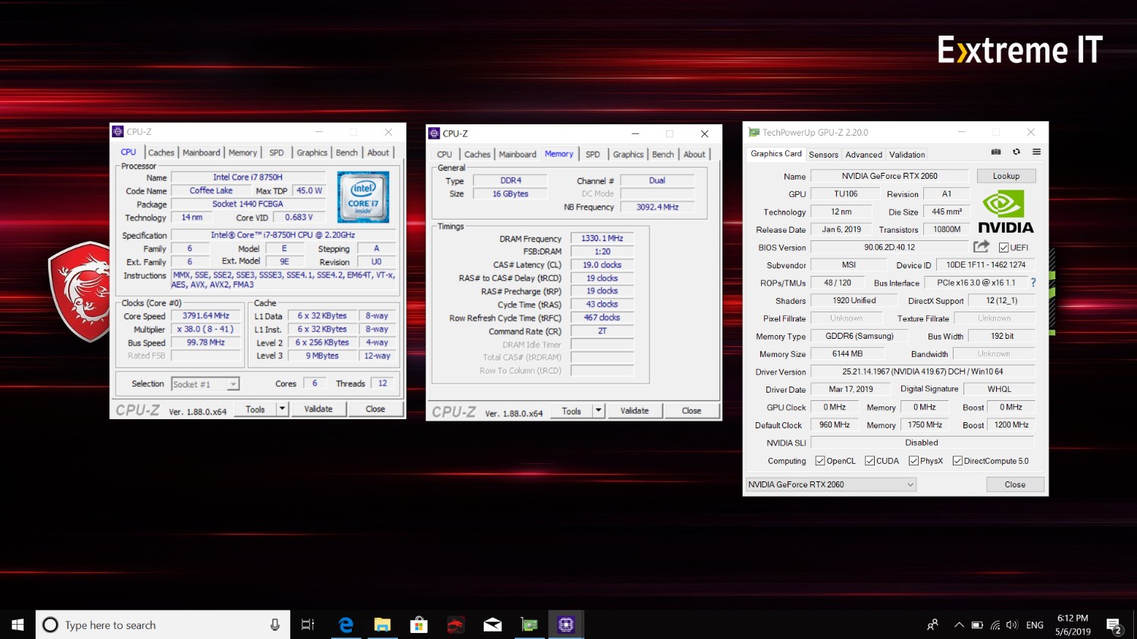Open the Windows Start menu
This screenshot has height=639, width=1137.
[x=17, y=625]
